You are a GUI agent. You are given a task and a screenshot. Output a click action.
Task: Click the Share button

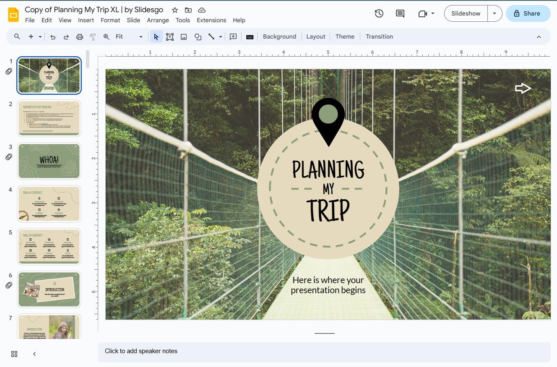pyautogui.click(x=528, y=13)
